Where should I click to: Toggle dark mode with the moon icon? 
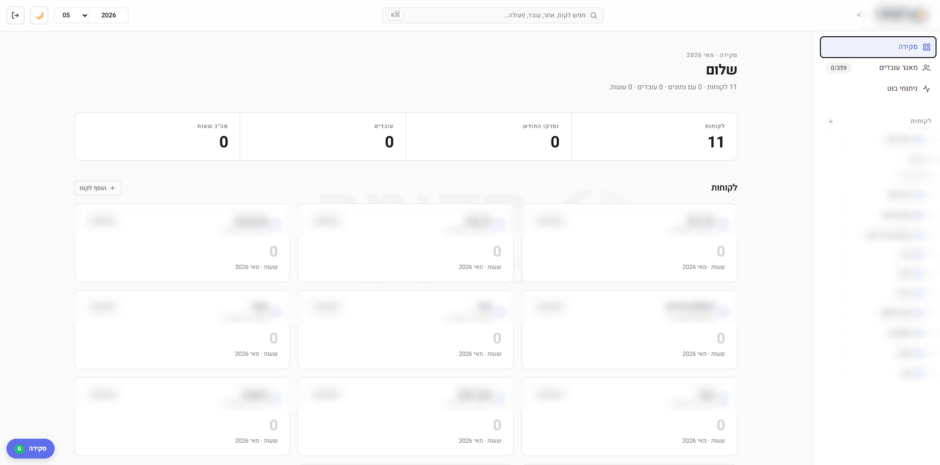pos(39,15)
